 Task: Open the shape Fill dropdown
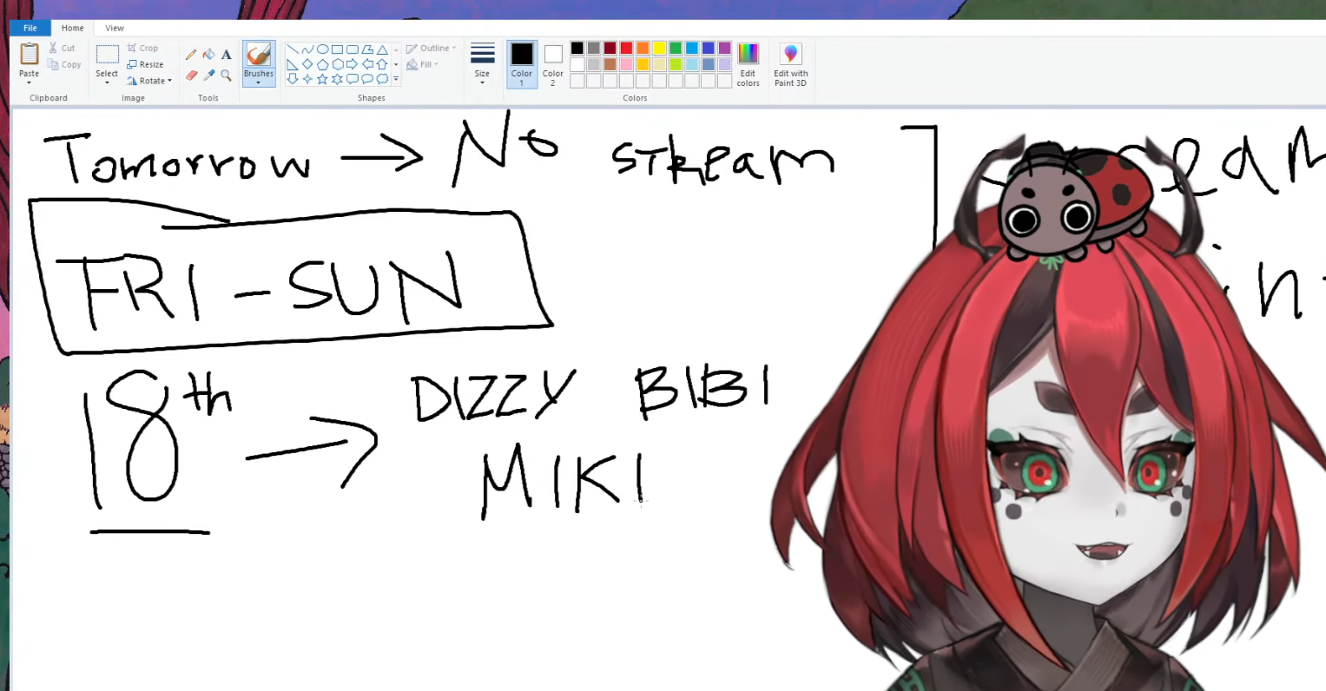(423, 64)
